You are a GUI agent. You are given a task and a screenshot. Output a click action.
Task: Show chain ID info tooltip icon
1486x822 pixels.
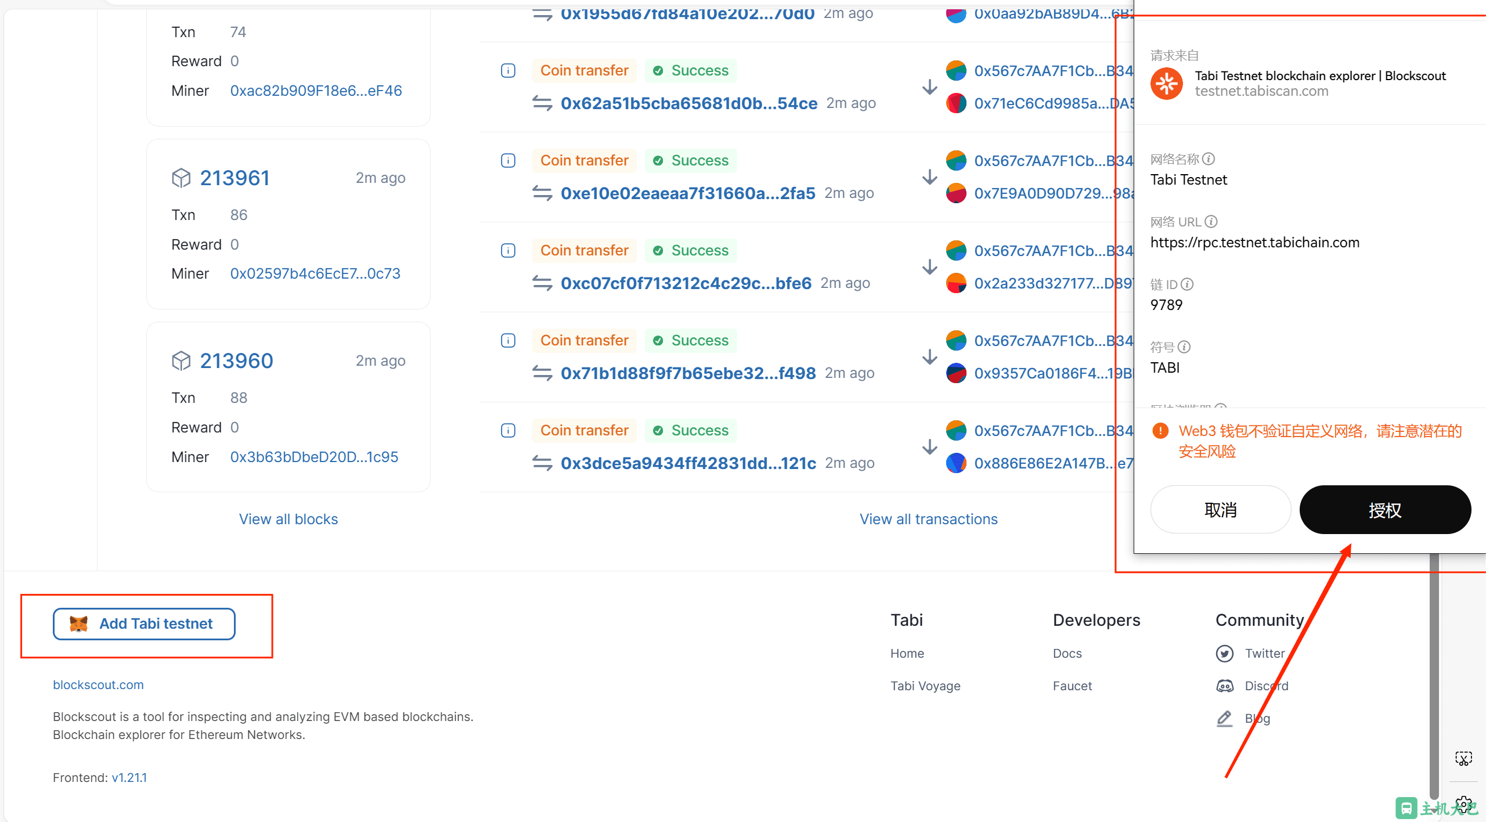click(1187, 284)
